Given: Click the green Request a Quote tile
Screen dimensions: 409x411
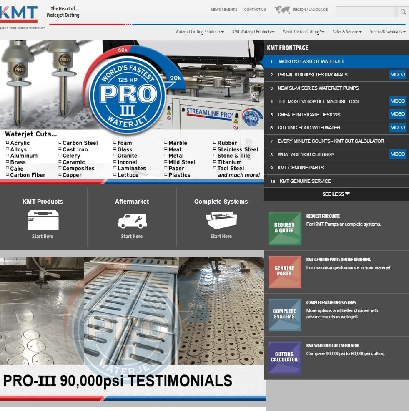Looking at the screenshot, I should [x=285, y=229].
